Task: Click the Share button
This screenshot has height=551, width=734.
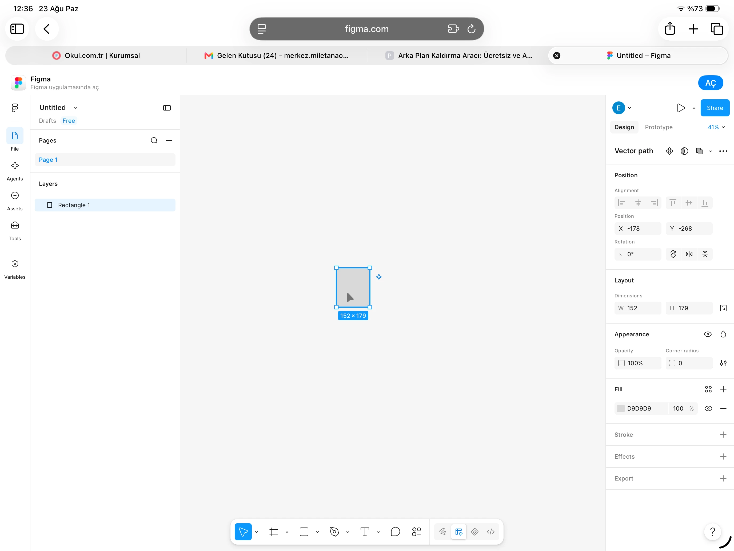Action: point(715,108)
